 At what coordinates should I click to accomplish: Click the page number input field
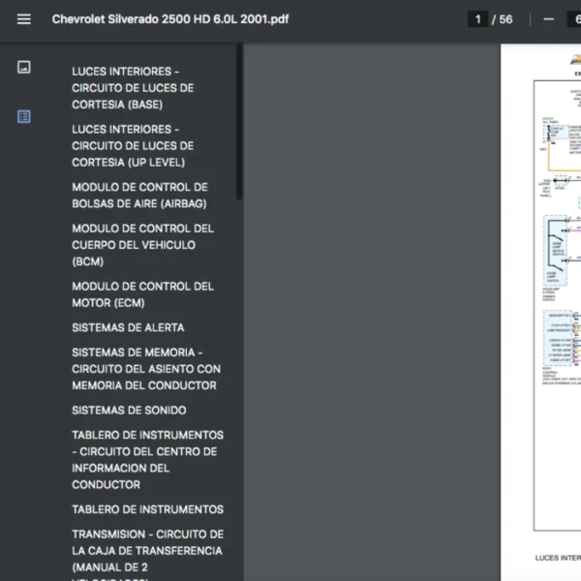click(477, 19)
